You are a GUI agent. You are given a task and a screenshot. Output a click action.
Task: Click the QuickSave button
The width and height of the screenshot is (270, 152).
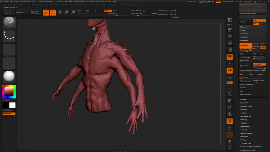[x=192, y=2]
